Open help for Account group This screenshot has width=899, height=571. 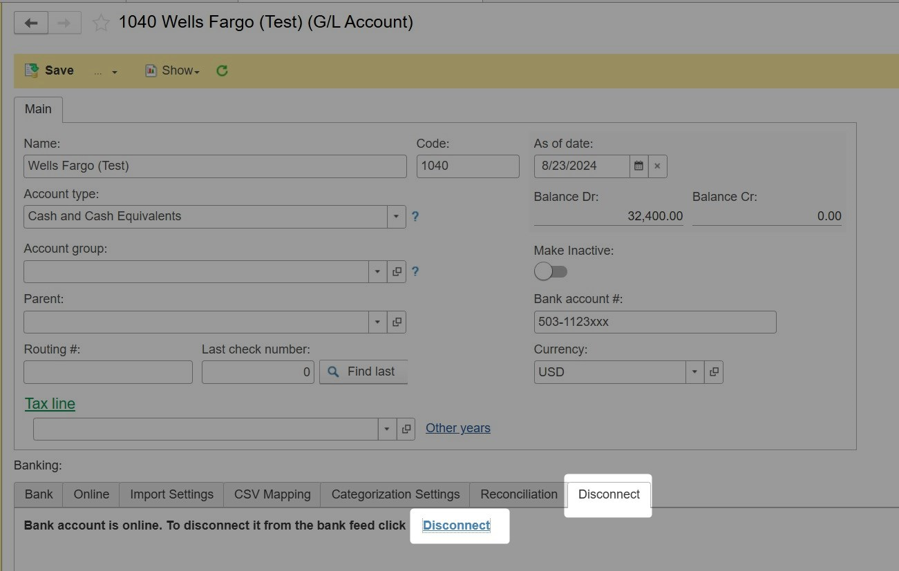415,271
